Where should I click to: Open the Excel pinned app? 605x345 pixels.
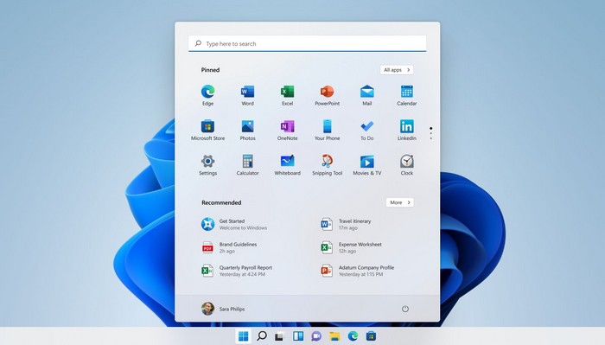tap(287, 95)
